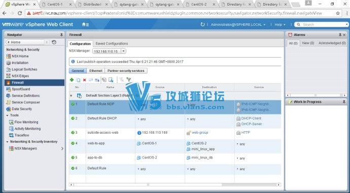Screen dimensions: 350x193
Task: Click the Move rule up toolbar icon
Action: point(91,80)
